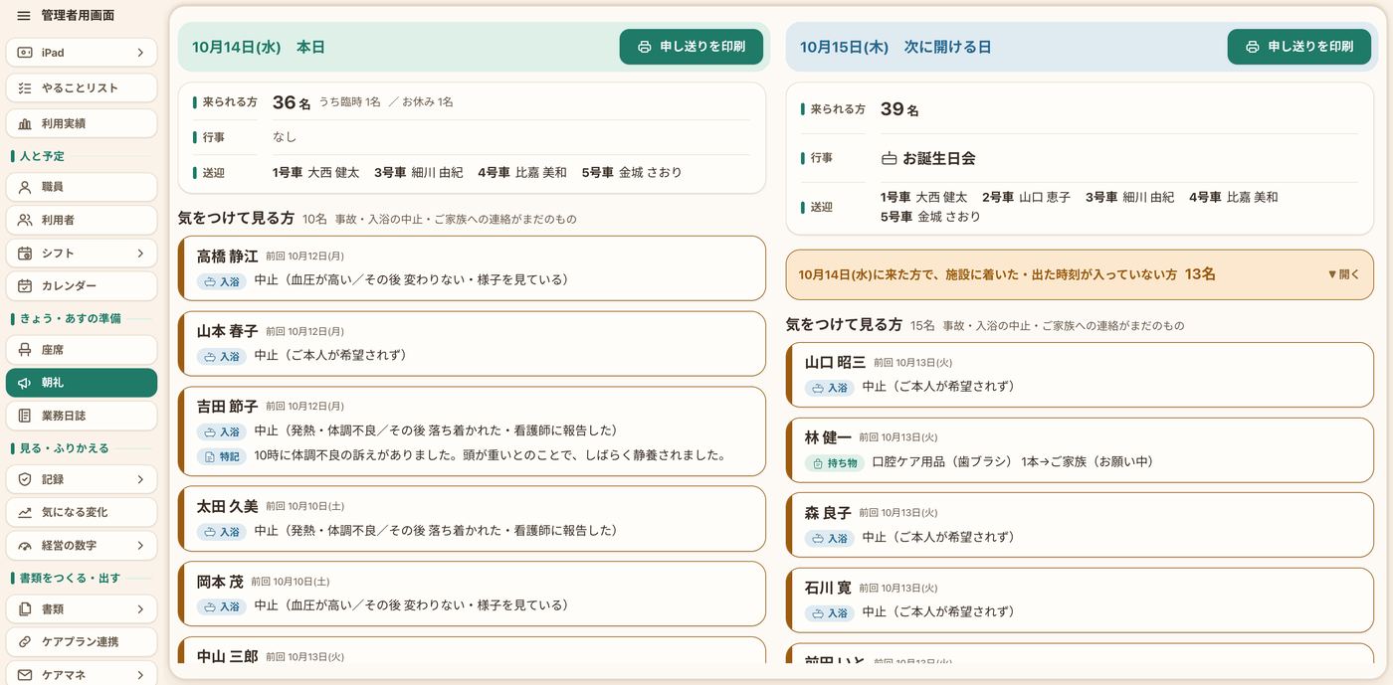Open 職員 page
Screen dimensions: 1393x685
82,187
